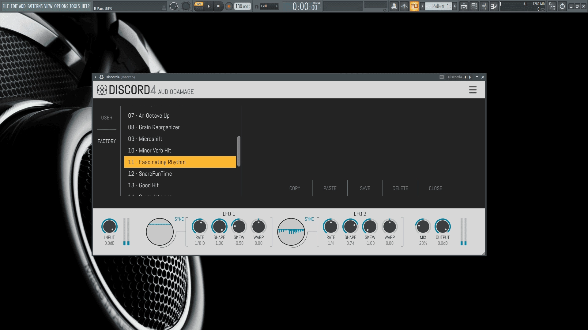Viewport: 588px width, 330px height.
Task: Open Discord4 plugin settings gear
Action: click(101, 77)
